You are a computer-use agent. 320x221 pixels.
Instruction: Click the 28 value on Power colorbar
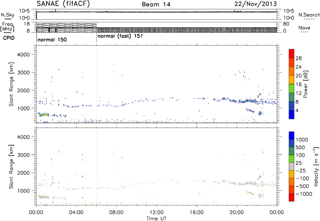click(298, 58)
